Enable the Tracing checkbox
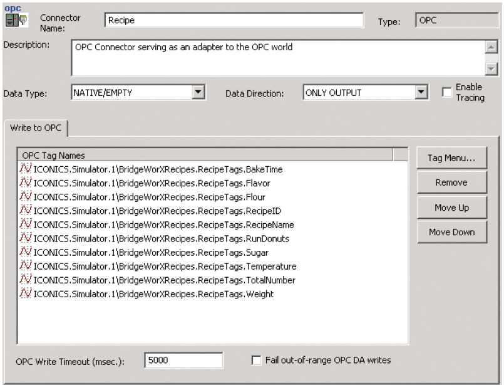 [x=447, y=92]
